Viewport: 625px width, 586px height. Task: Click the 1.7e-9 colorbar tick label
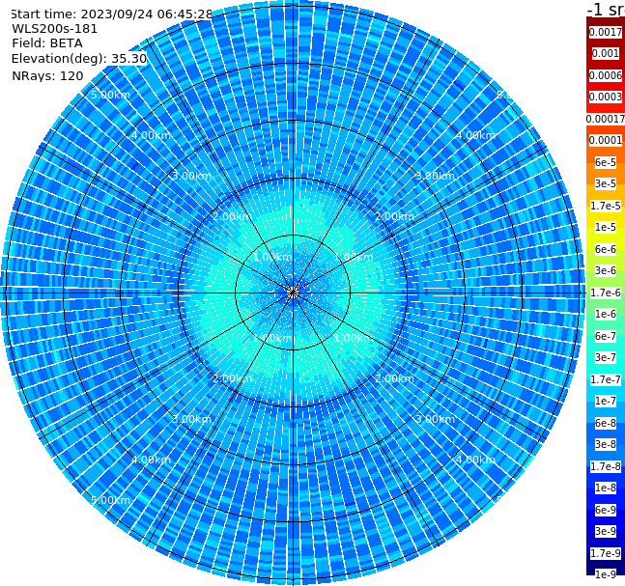[x=606, y=553]
